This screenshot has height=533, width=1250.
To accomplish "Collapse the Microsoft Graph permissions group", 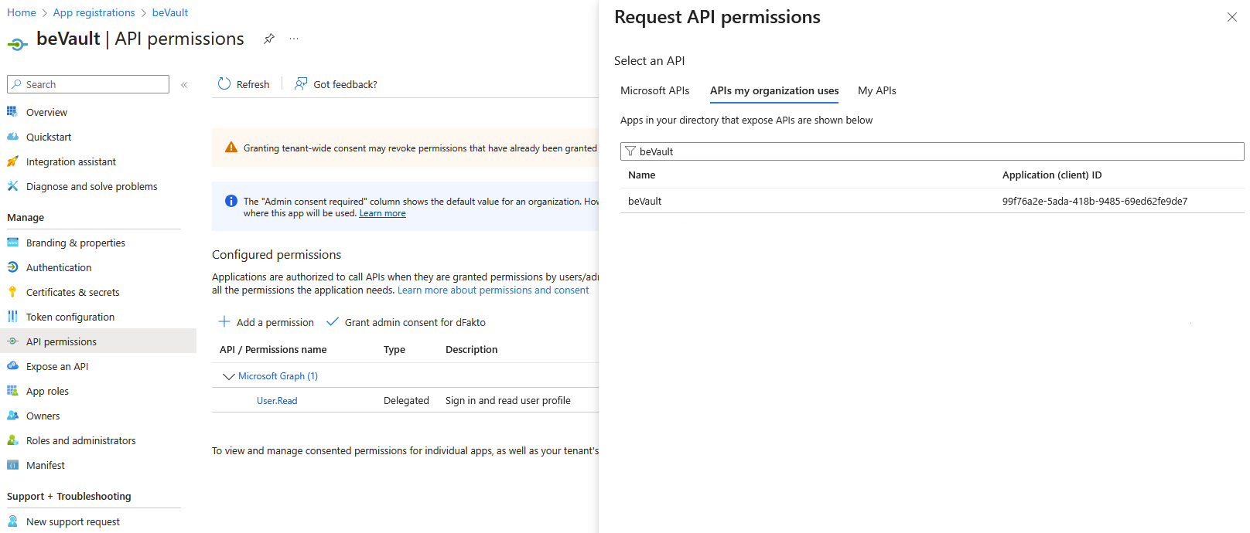I will (228, 376).
